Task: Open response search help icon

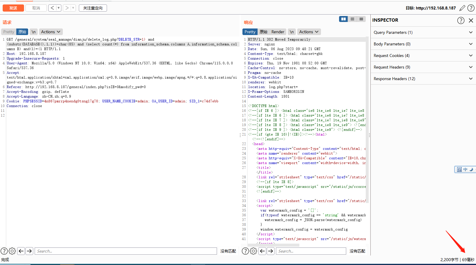Action: [245, 251]
